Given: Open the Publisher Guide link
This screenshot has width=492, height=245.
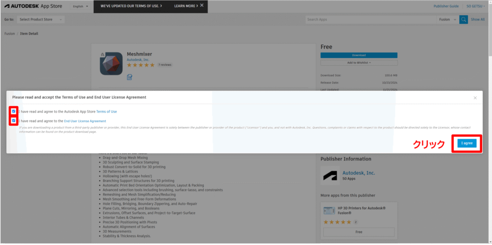Looking at the screenshot, I should coord(446,6).
